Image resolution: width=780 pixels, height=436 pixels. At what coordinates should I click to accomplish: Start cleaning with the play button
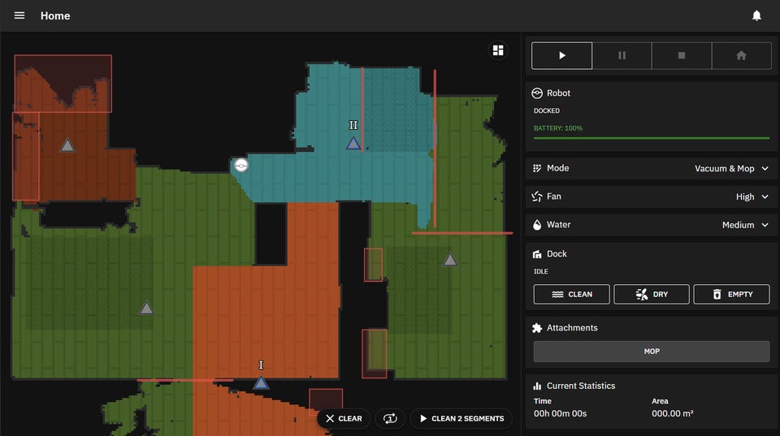561,55
